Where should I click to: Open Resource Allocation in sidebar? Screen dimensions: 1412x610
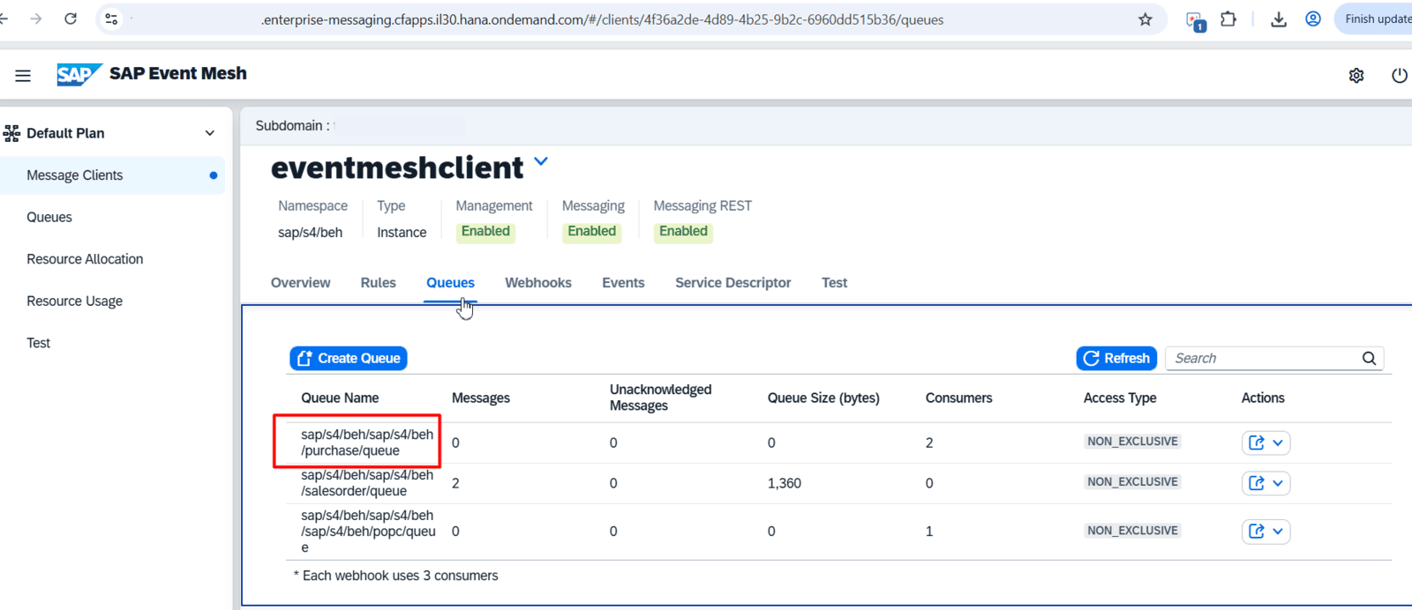coord(85,259)
